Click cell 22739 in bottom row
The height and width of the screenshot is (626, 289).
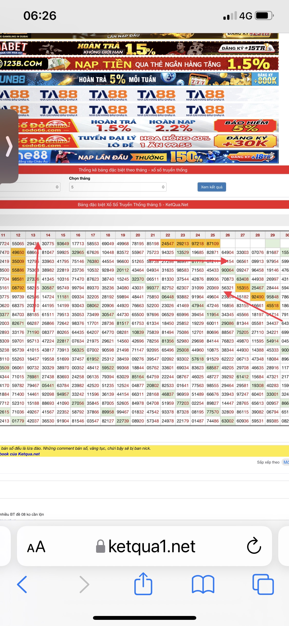123,421
